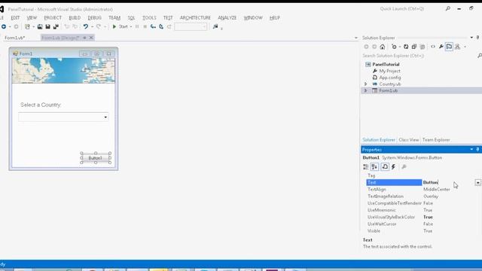
Task: Click the Pause debugging icon
Action: coord(137,27)
